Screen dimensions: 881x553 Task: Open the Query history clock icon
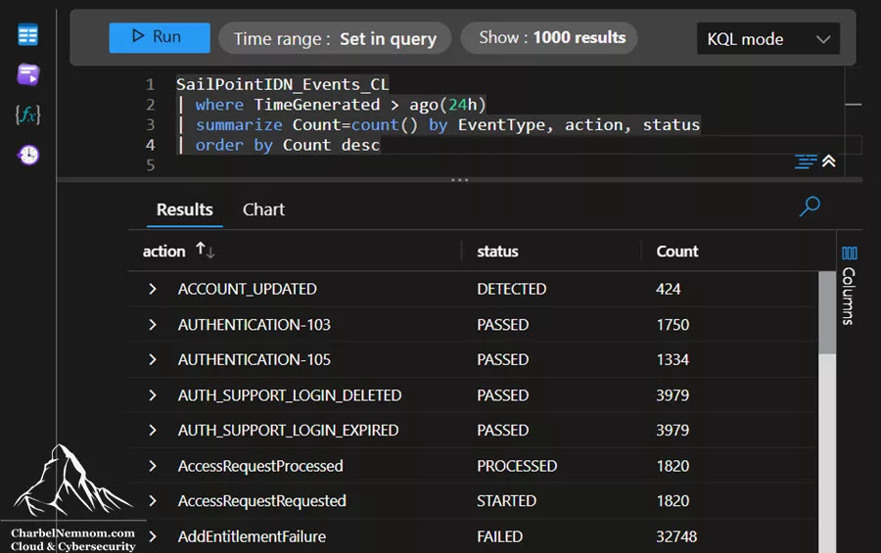tap(28, 155)
